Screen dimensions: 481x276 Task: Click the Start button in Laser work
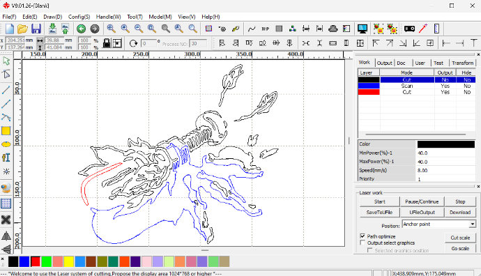click(x=379, y=201)
